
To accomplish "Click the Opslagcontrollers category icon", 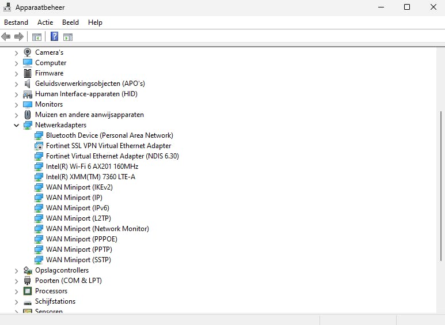I will pyautogui.click(x=28, y=270).
